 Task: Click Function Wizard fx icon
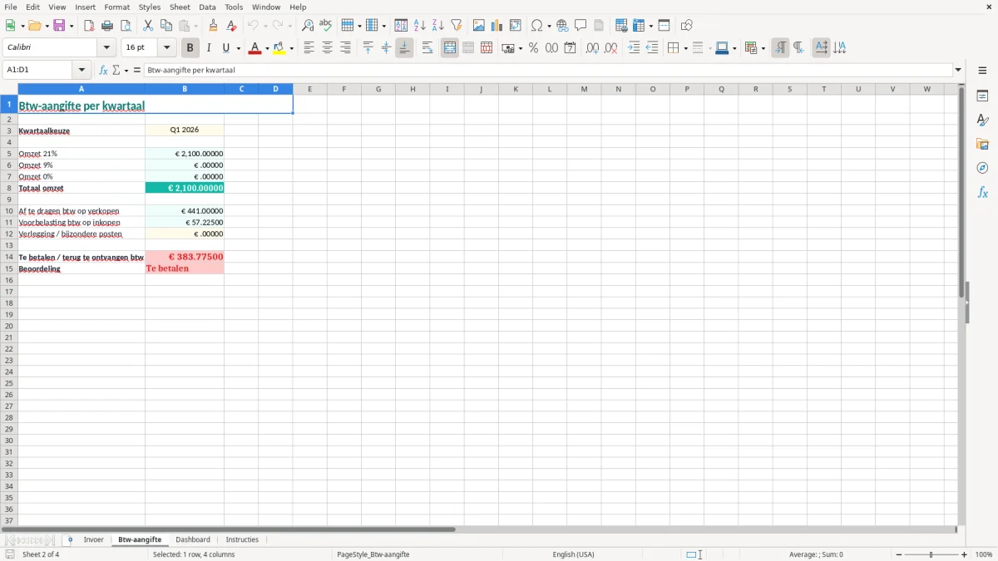[103, 71]
